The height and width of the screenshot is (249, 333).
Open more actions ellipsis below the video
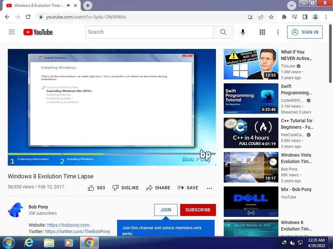(x=209, y=188)
